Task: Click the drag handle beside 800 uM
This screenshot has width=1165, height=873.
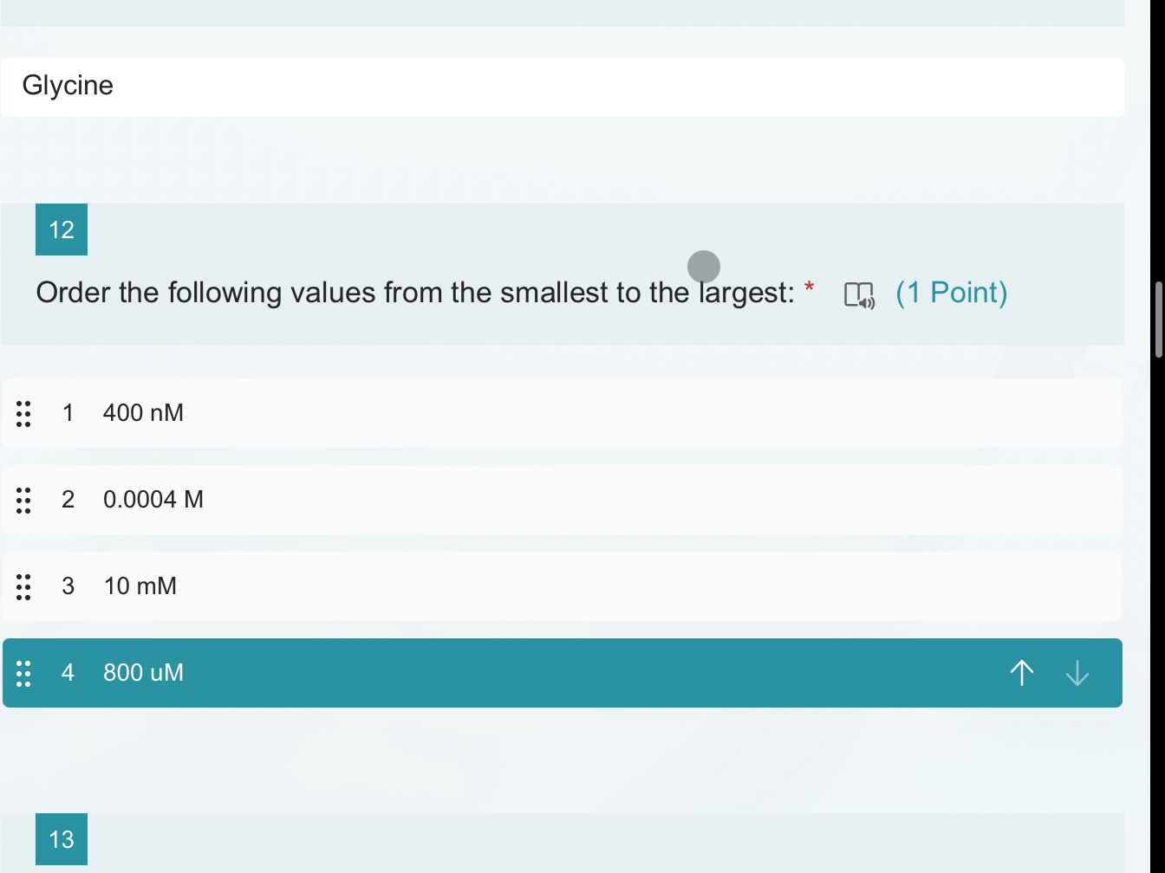Action: pyautogui.click(x=23, y=674)
